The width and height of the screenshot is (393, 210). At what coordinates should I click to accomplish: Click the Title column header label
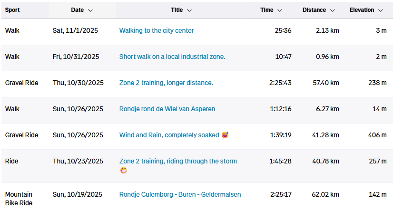(x=177, y=10)
